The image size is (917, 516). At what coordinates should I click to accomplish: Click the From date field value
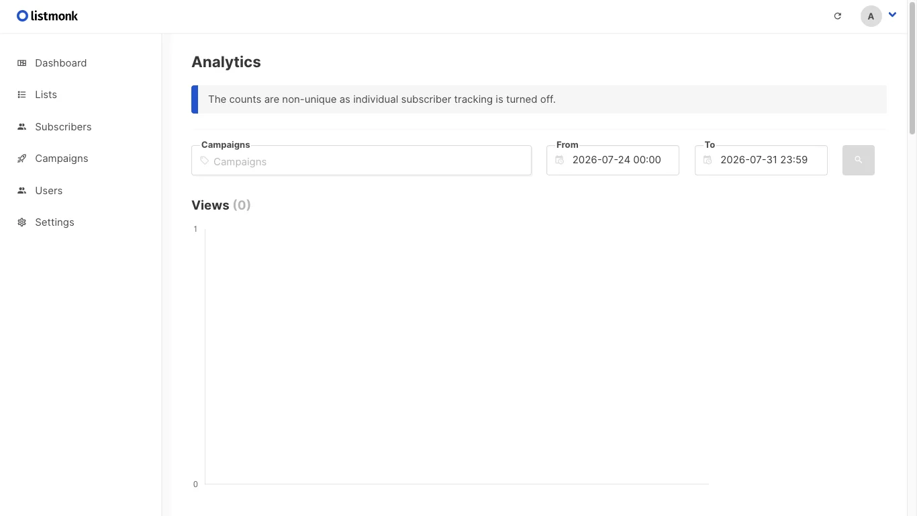click(617, 160)
